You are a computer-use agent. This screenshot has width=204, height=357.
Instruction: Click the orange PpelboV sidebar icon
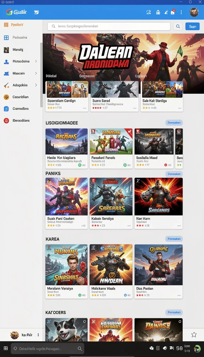pos(6,25)
